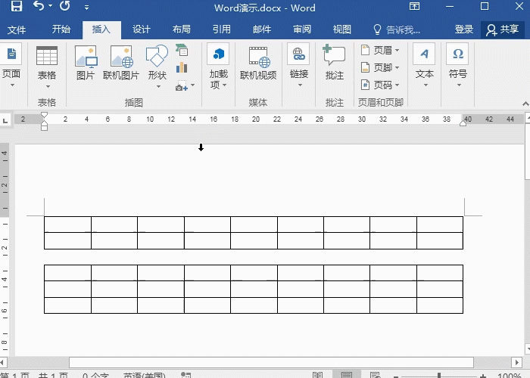This screenshot has width=530, height=378.
Task: Click the Screenshot camera icon
Action: coord(182,85)
